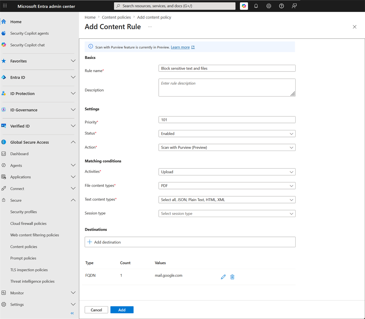The height and width of the screenshot is (319, 365).
Task: Click the Monitor icon in sidebar
Action: [4, 293]
